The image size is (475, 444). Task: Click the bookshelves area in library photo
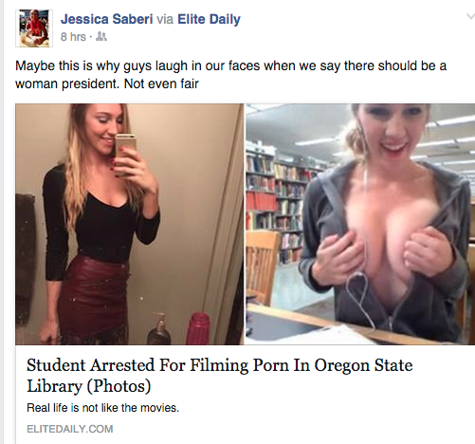click(278, 206)
